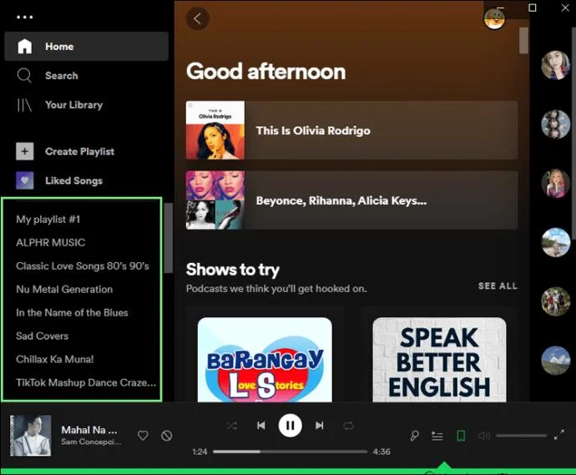Open the user profile avatar menu

pyautogui.click(x=494, y=18)
